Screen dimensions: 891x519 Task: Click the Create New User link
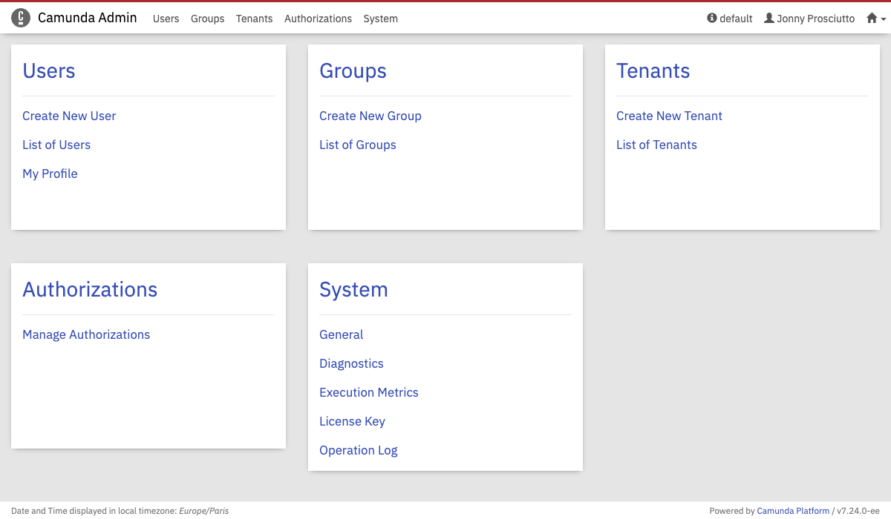(x=69, y=116)
